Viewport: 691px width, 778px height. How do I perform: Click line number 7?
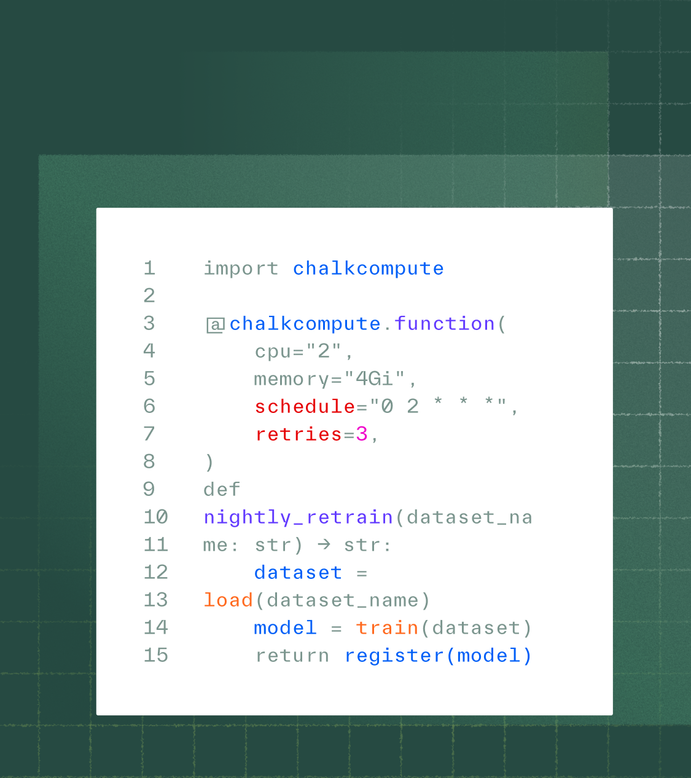(x=149, y=434)
